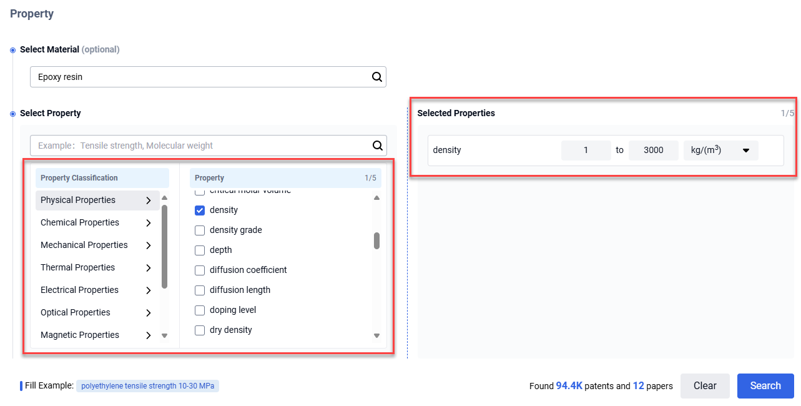Click the property list scrollbar thumb
Image resolution: width=801 pixels, height=406 pixels.
376,240
